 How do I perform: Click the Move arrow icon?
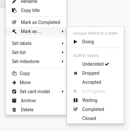pyautogui.click(x=14, y=82)
